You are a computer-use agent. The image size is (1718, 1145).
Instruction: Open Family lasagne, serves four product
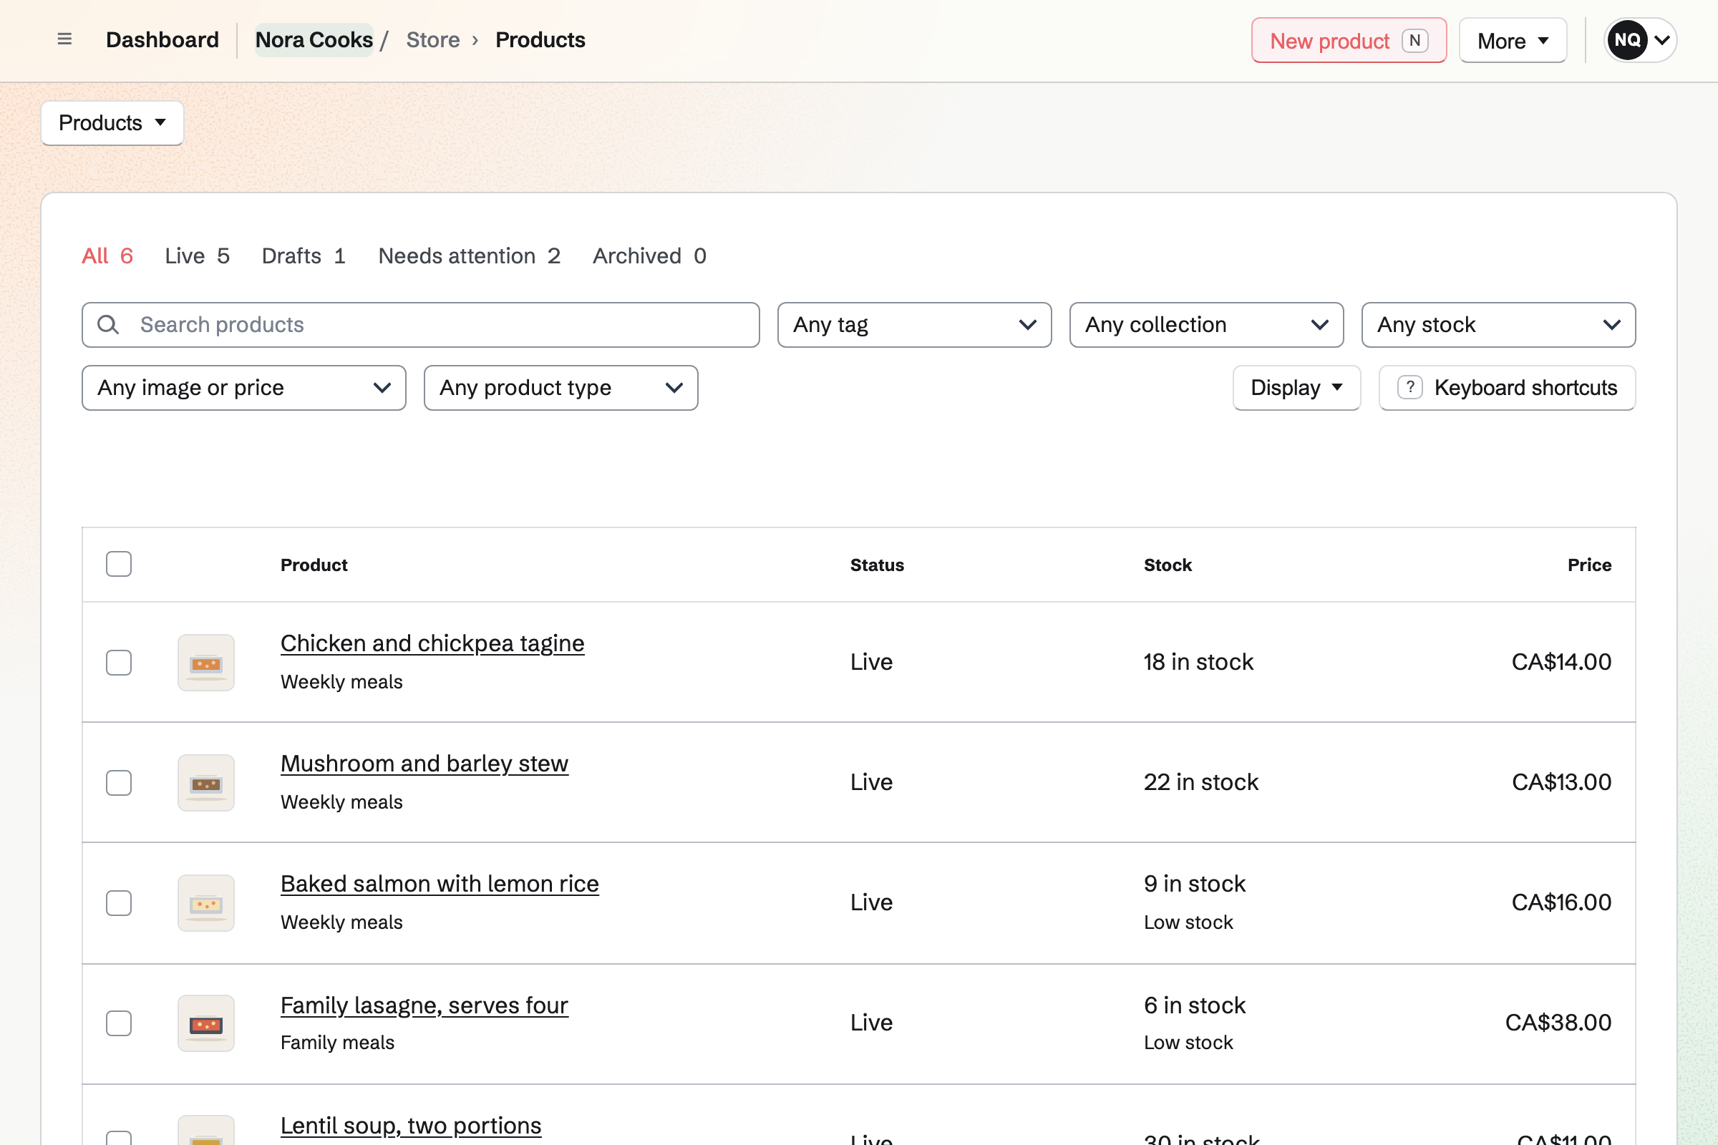coord(424,1005)
